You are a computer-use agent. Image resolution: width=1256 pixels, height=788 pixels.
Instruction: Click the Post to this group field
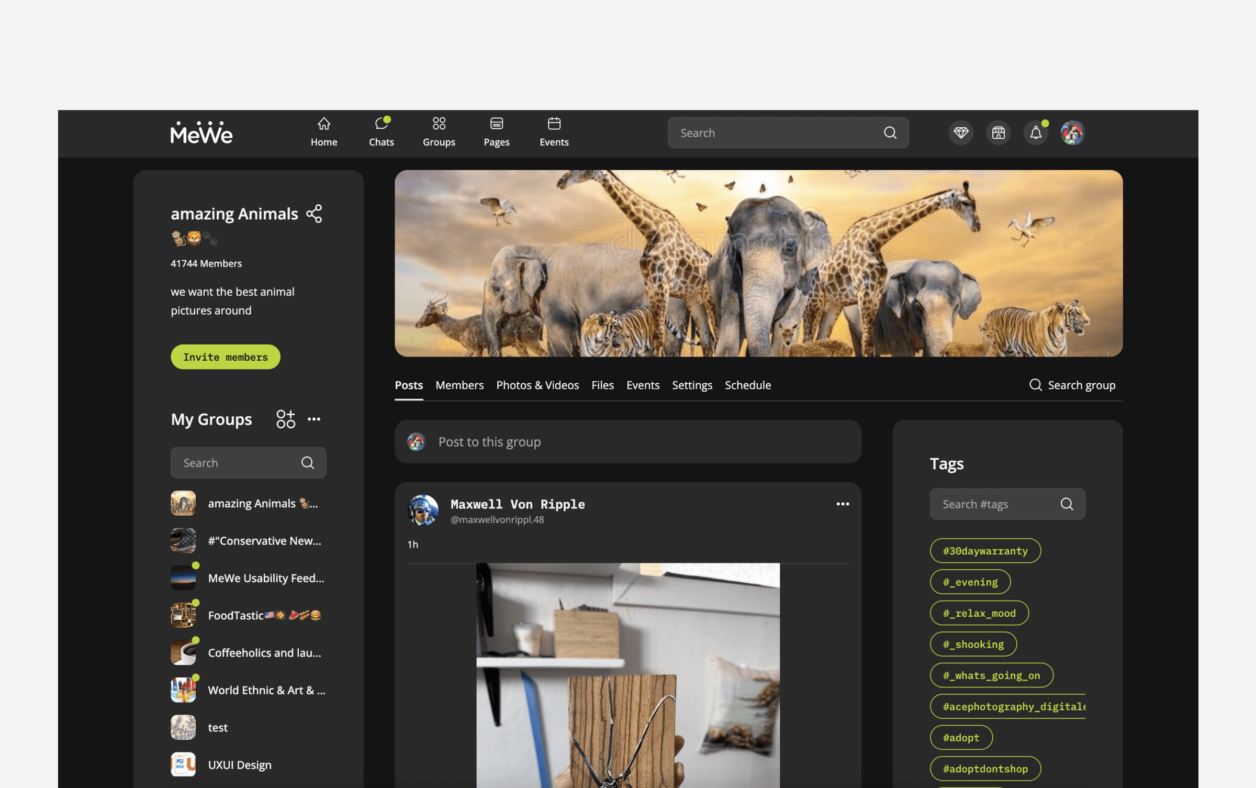click(628, 442)
